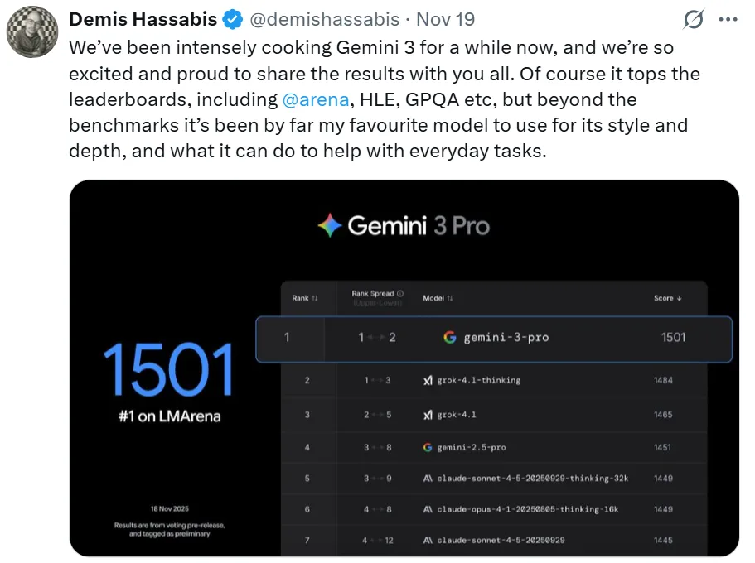The width and height of the screenshot is (755, 563).
Task: Open the @demishassabis handle link
Action: pos(326,19)
